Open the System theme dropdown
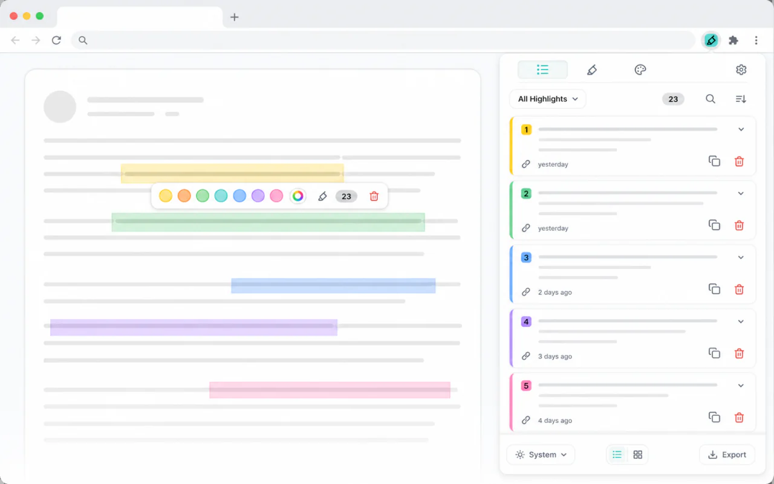 click(x=541, y=455)
